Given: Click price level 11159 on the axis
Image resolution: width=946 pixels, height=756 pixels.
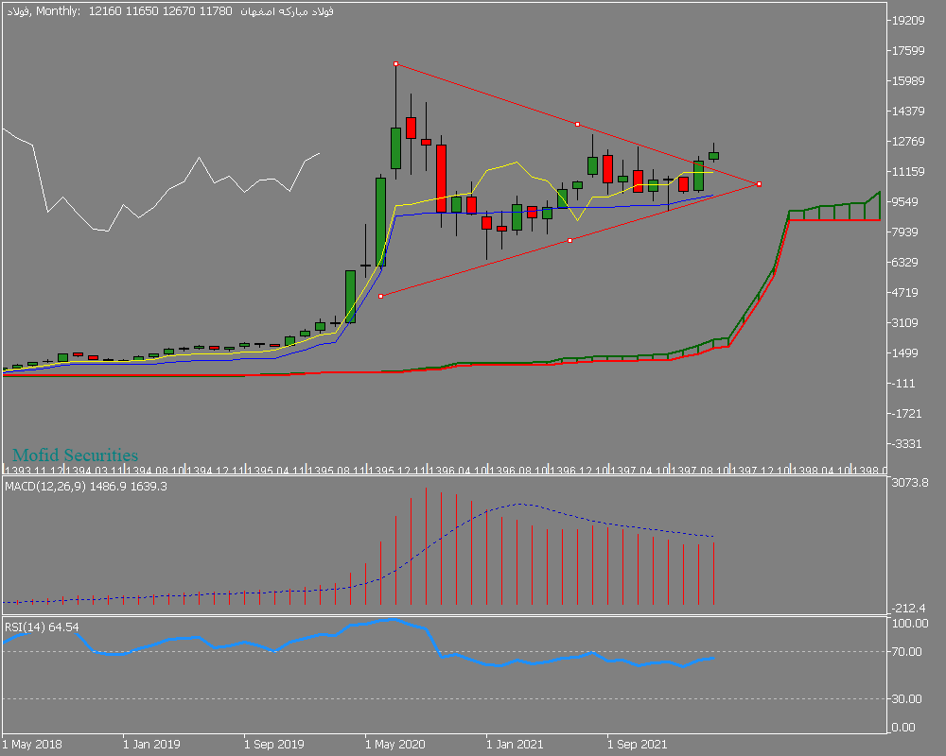Looking at the screenshot, I should tap(908, 172).
